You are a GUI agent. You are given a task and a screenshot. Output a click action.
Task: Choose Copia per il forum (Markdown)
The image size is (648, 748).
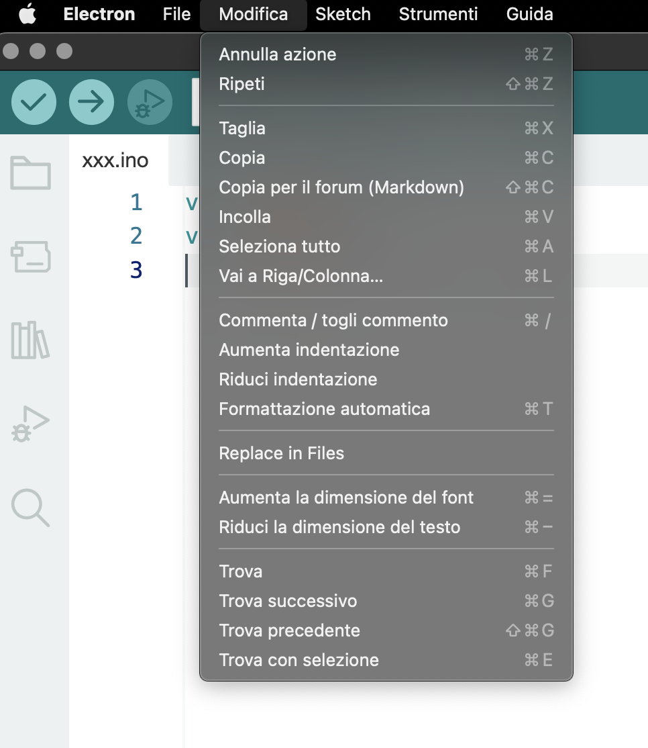point(386,187)
